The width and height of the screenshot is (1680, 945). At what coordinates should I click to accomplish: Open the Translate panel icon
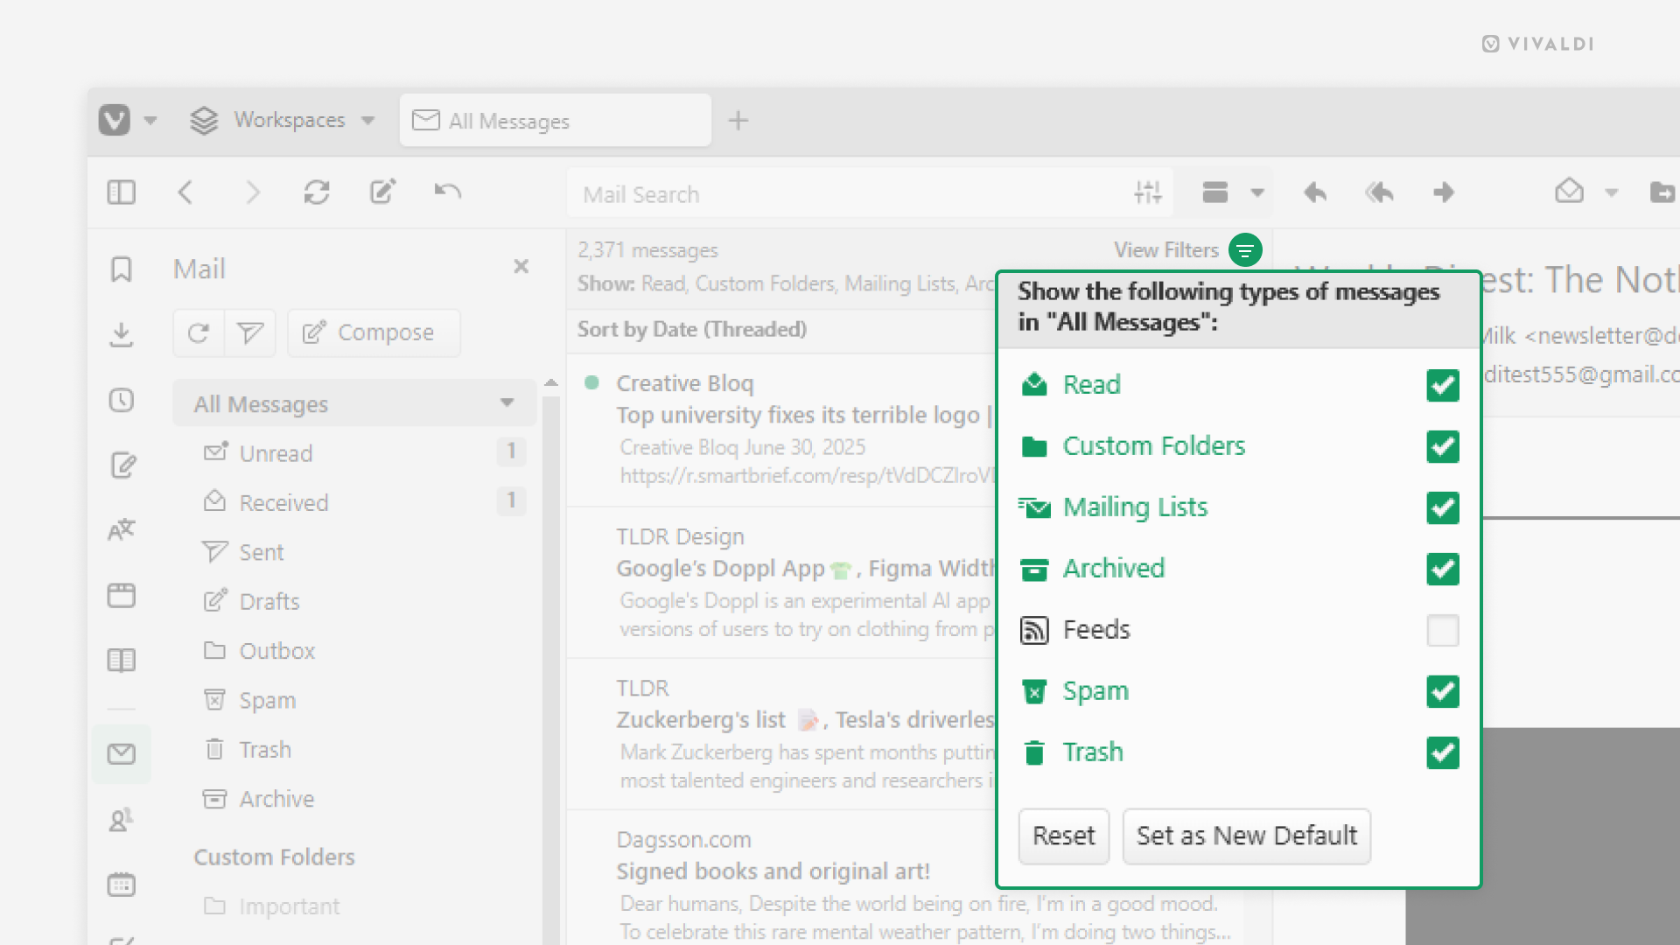(122, 530)
